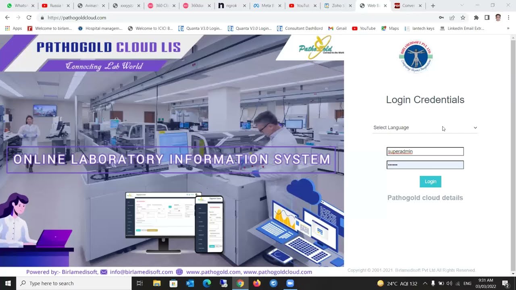Open the notification center icon
Viewport: 516px width, 290px height.
pos(506,283)
